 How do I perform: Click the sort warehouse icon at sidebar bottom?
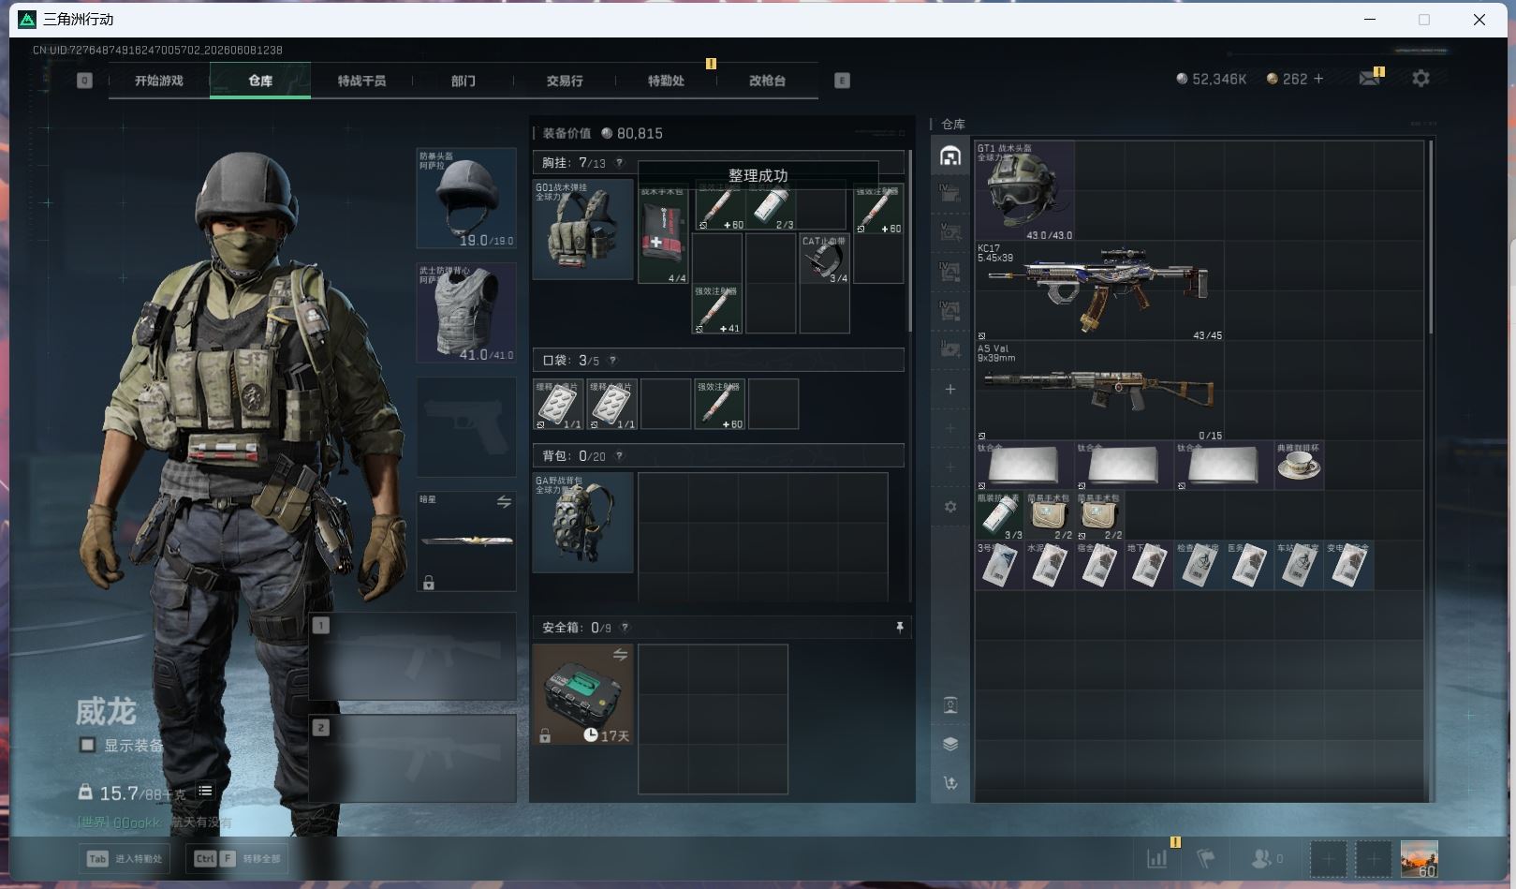pyautogui.click(x=950, y=783)
